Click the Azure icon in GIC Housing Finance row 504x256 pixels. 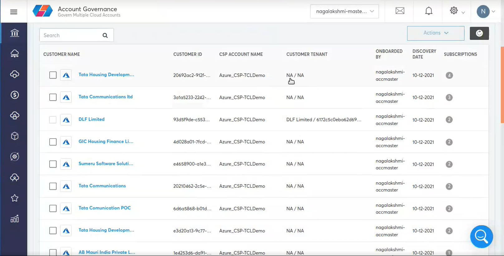(x=66, y=142)
